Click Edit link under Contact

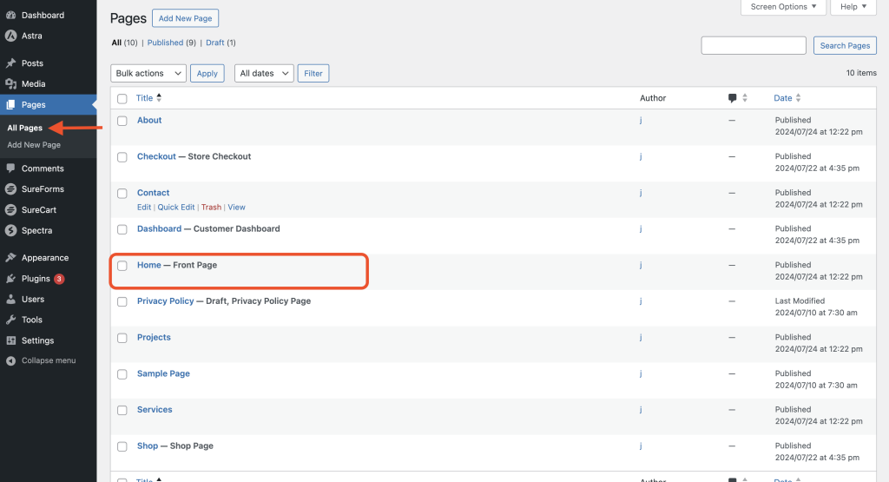pos(144,208)
